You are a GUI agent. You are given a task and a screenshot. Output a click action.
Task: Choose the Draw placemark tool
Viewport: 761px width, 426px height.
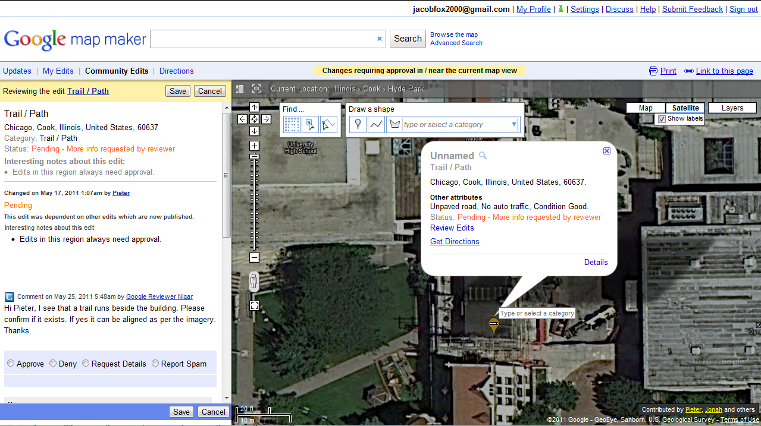point(358,124)
